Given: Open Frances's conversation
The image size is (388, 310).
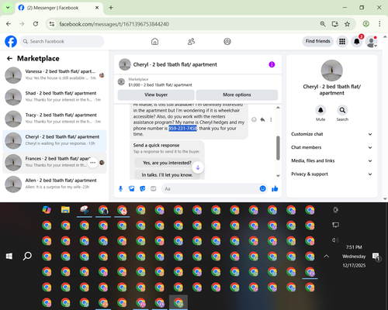Looking at the screenshot, I should [54, 163].
